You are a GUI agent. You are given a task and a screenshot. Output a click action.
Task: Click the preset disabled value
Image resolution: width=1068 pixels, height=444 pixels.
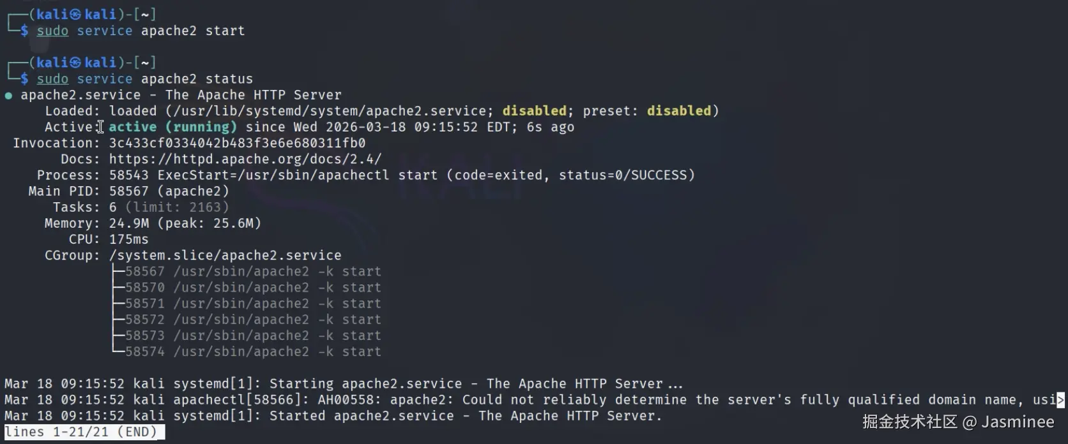click(678, 111)
